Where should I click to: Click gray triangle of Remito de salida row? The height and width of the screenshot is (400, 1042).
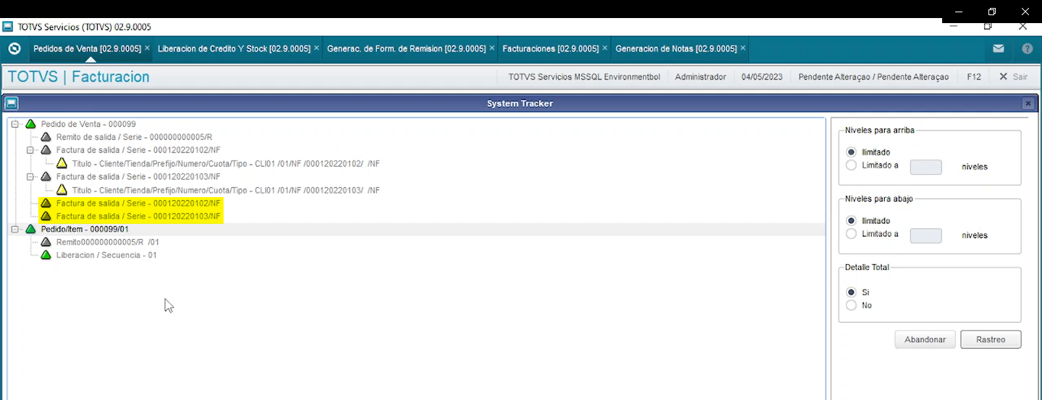pos(46,137)
